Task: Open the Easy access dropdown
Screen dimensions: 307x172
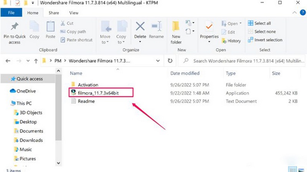Action: tap(190, 31)
